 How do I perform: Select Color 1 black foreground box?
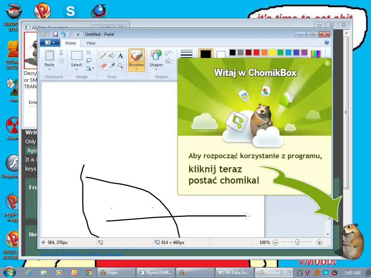(x=206, y=54)
